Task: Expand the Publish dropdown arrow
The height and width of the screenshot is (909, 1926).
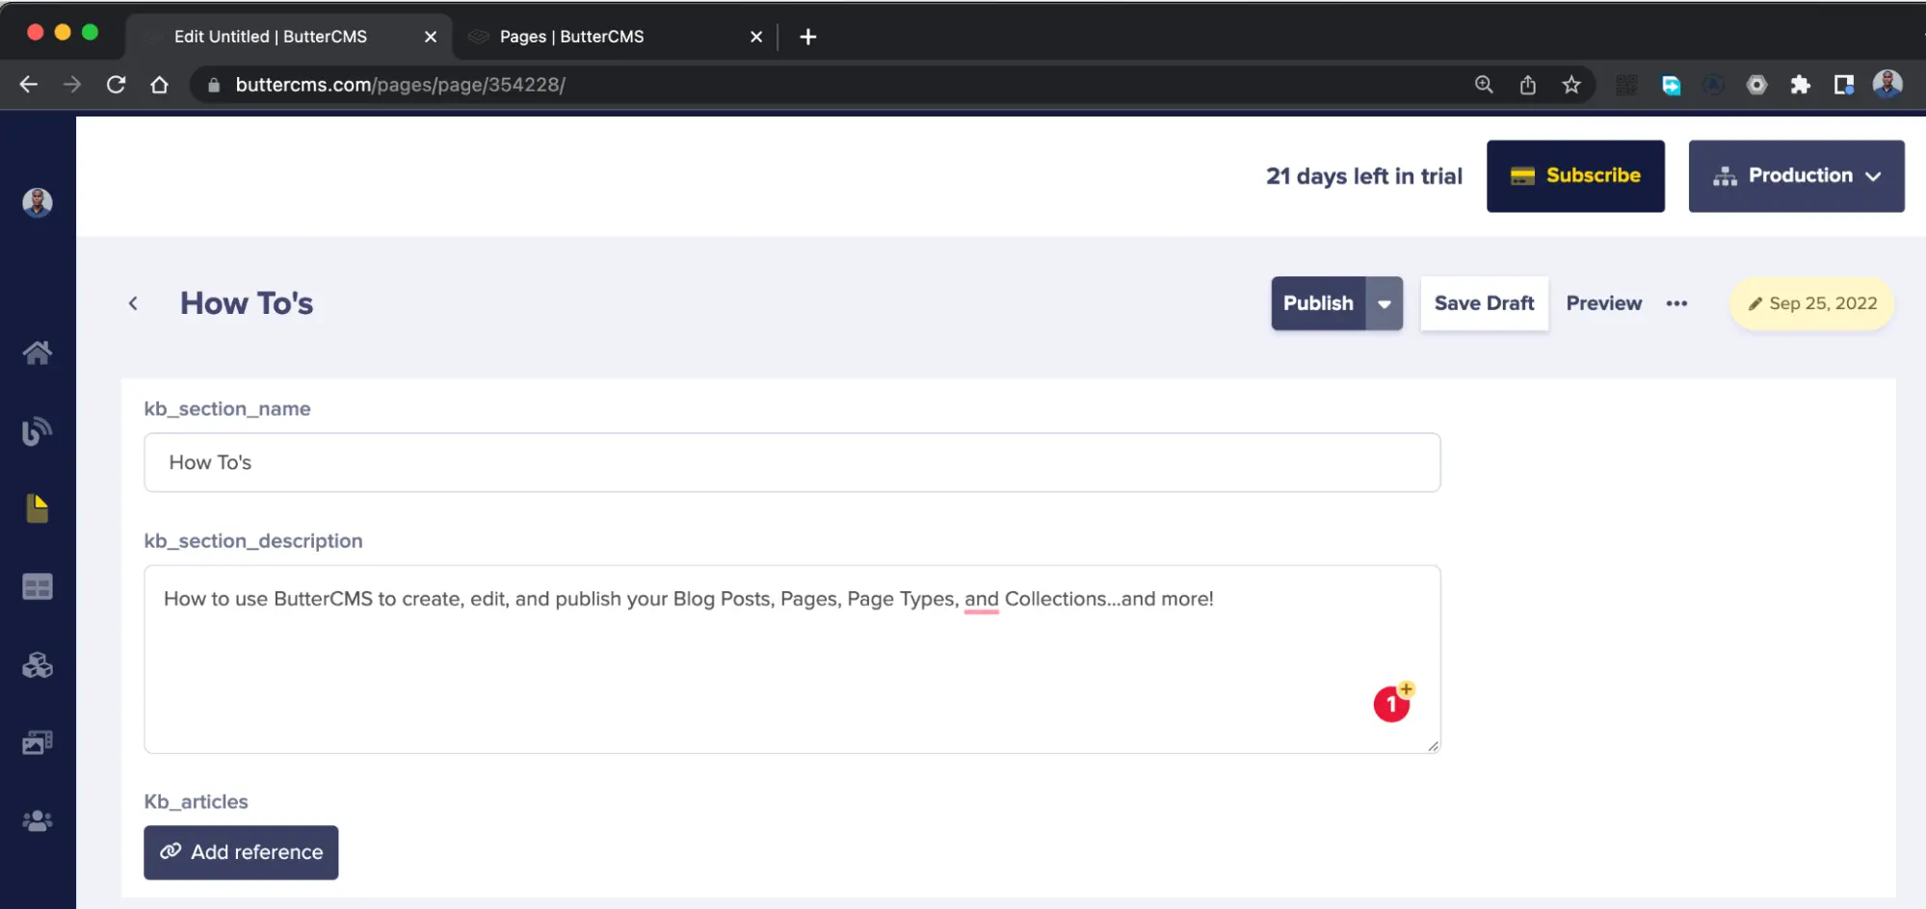Action: (x=1385, y=303)
